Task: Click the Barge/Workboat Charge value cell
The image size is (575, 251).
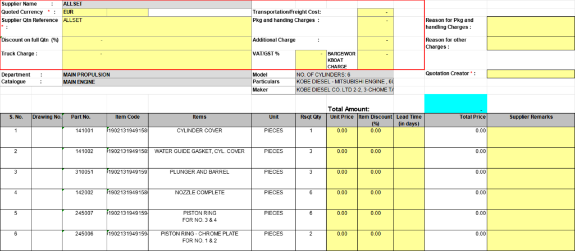Action: [376, 59]
